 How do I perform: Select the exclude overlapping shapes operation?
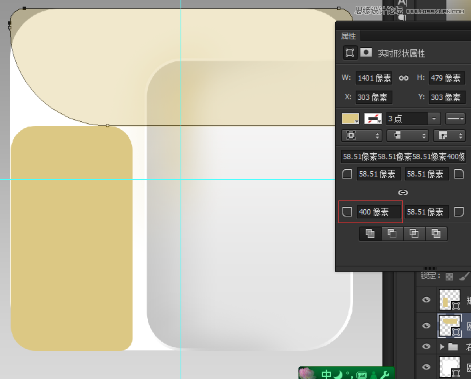(x=436, y=233)
